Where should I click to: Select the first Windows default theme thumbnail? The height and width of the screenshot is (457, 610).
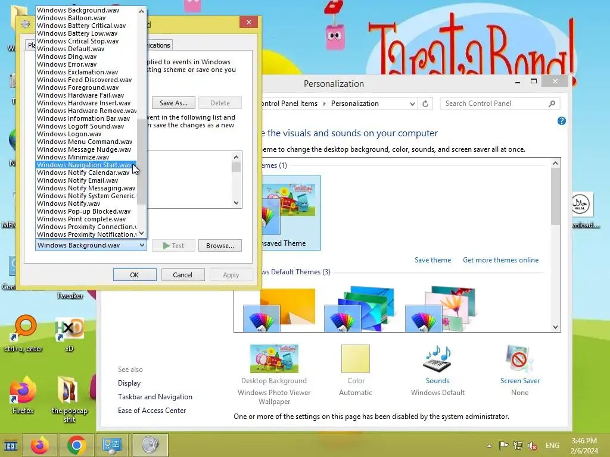coord(279,310)
